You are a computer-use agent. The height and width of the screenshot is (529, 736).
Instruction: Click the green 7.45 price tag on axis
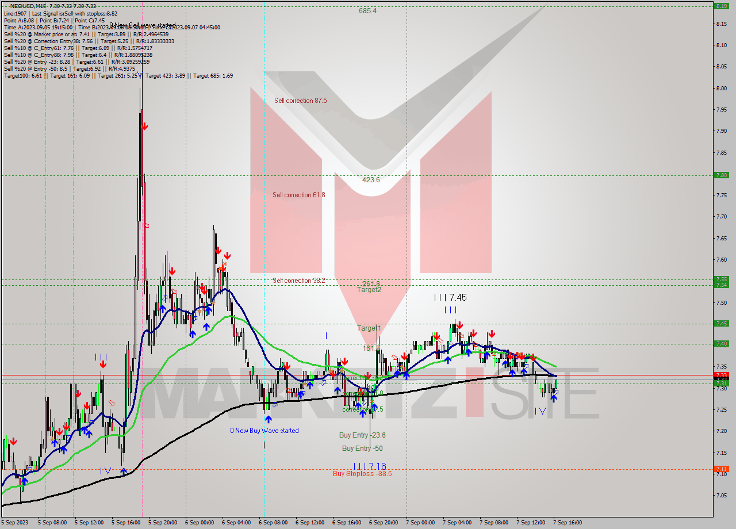[721, 323]
